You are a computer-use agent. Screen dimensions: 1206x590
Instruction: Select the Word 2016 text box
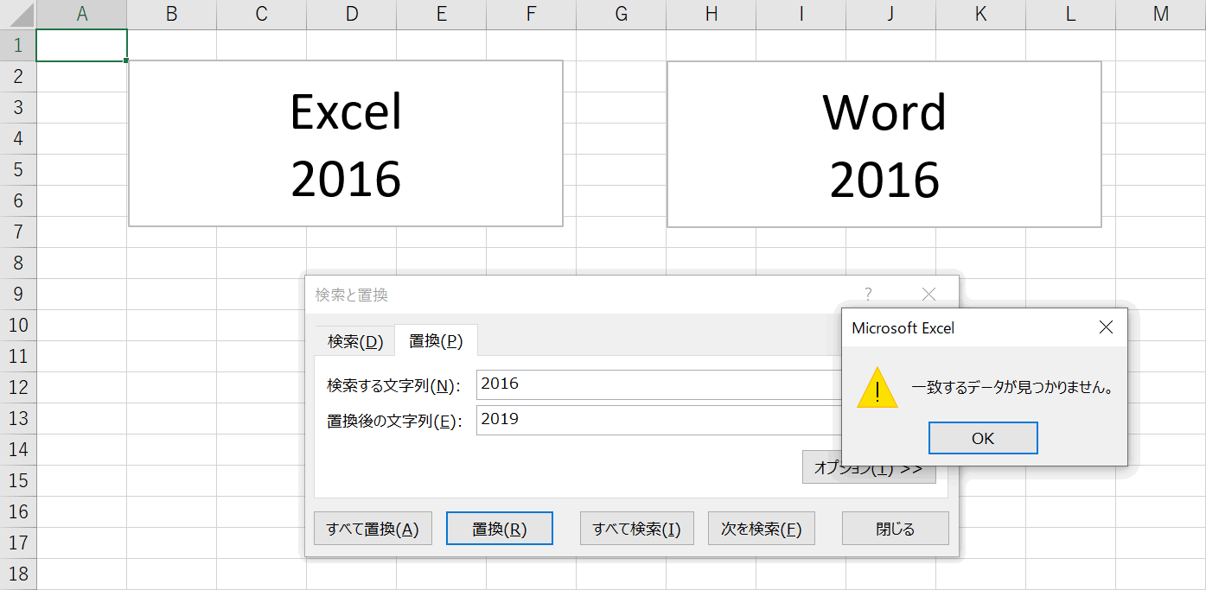tap(884, 143)
